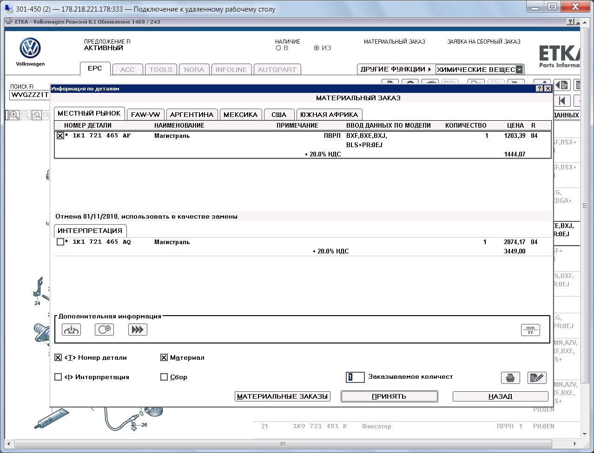Select the 'В' availability radio button
This screenshot has width=594, height=453.
click(x=278, y=48)
